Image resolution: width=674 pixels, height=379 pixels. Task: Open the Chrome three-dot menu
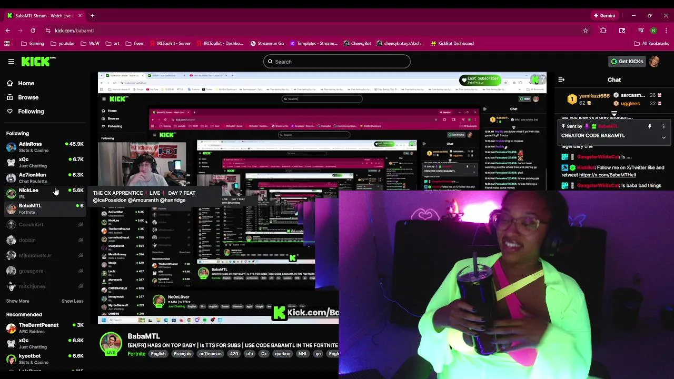point(666,31)
